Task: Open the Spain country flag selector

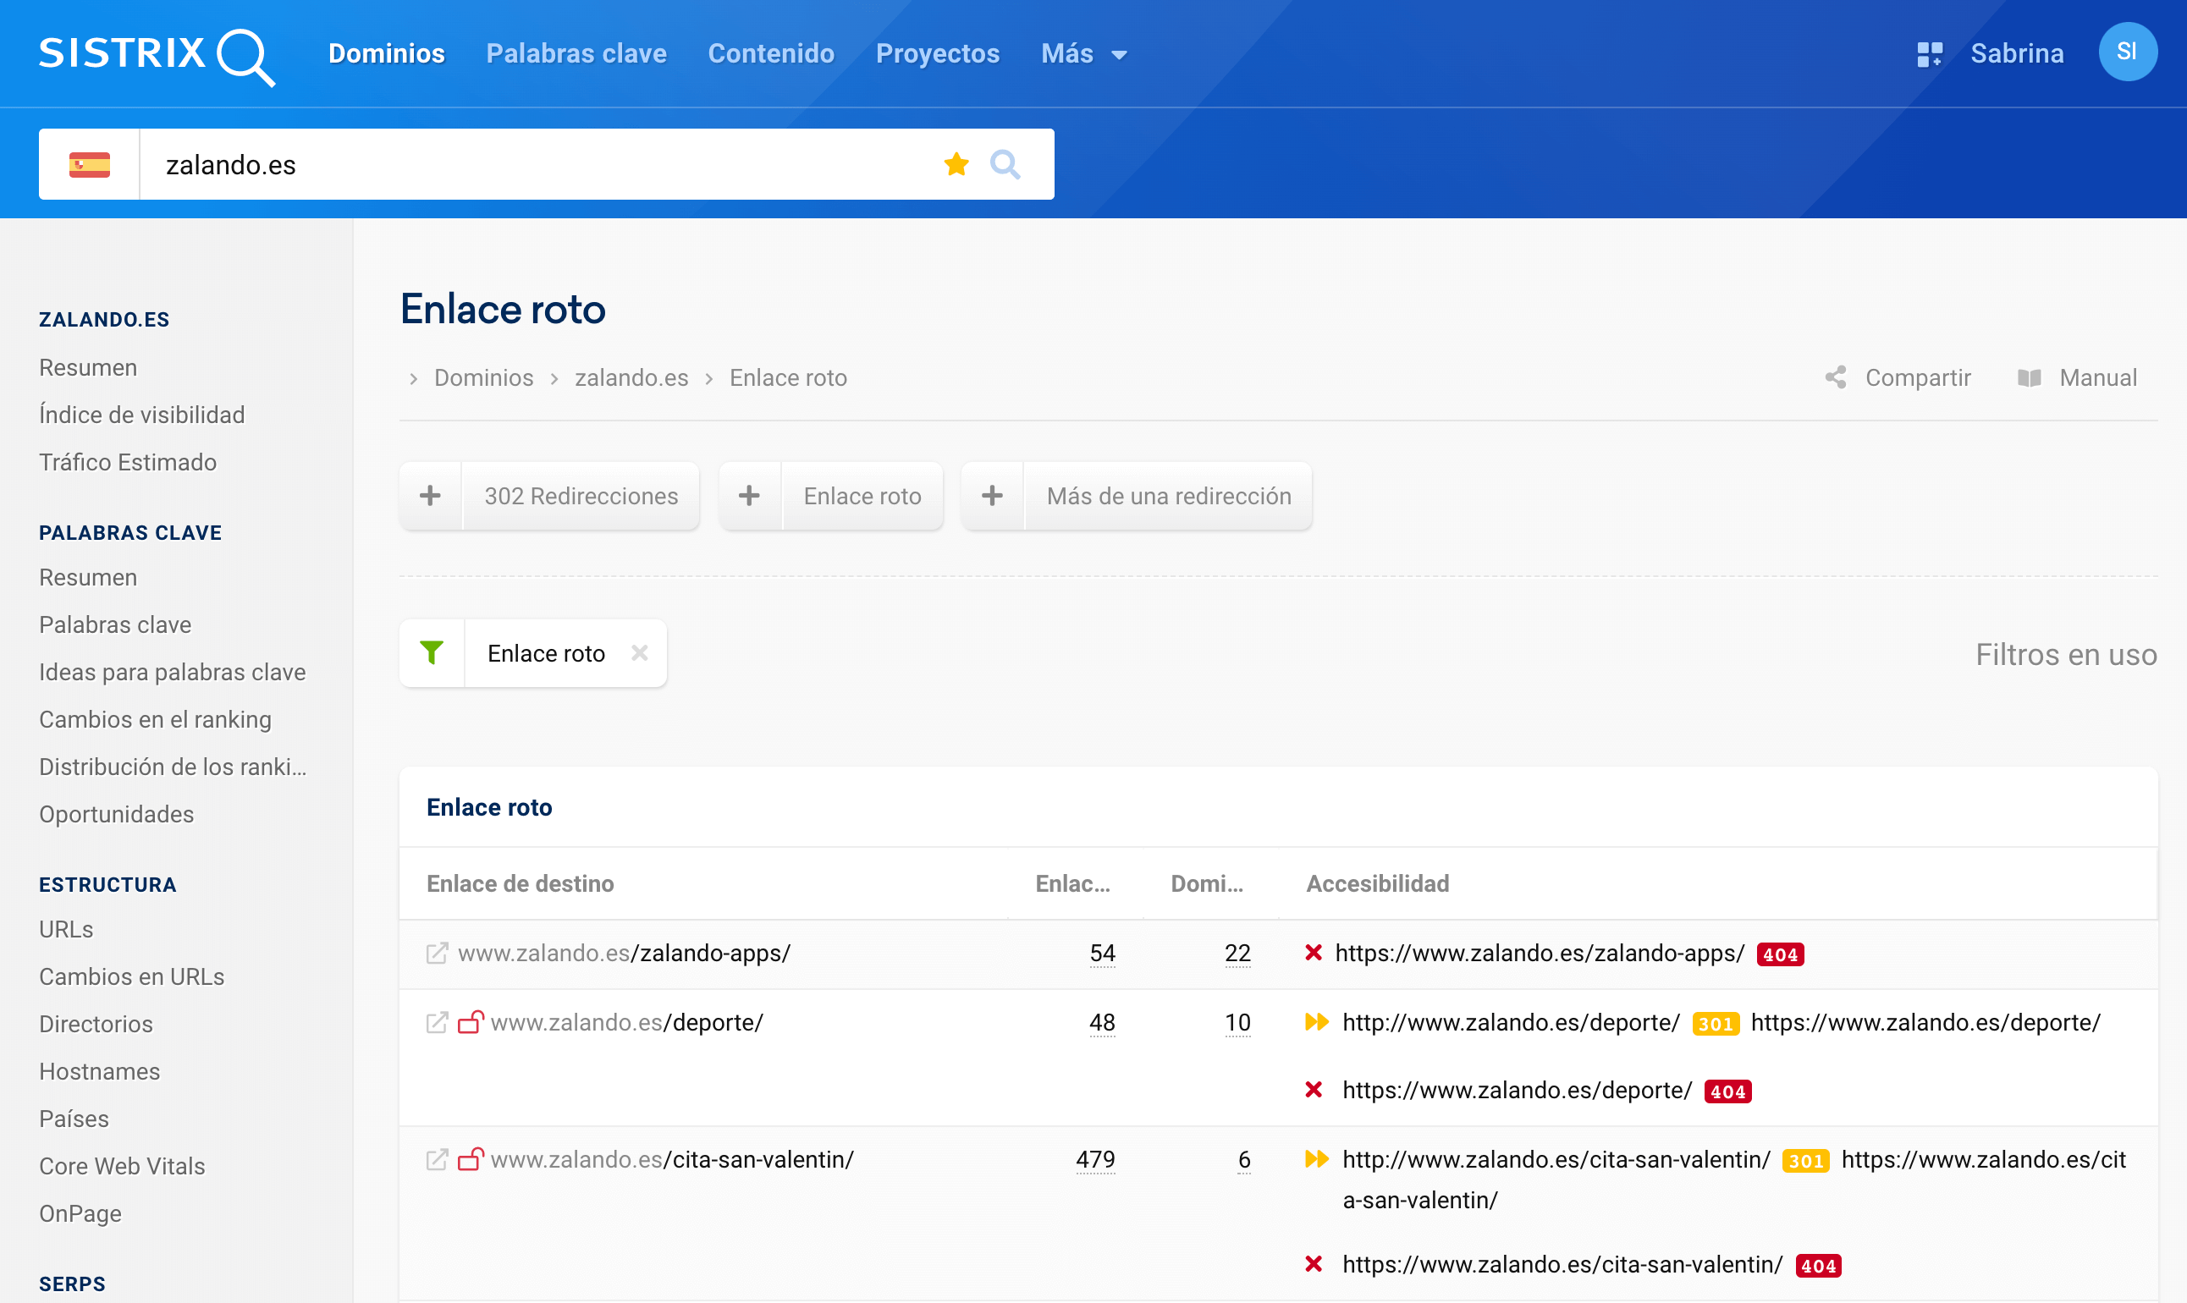Action: point(90,164)
